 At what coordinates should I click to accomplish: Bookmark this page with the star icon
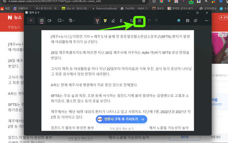tap(144, 1)
